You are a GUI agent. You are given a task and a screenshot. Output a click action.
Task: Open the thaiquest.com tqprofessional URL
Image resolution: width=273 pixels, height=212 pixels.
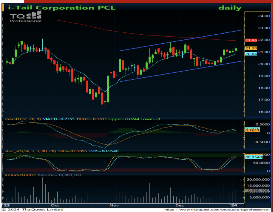[217, 209]
